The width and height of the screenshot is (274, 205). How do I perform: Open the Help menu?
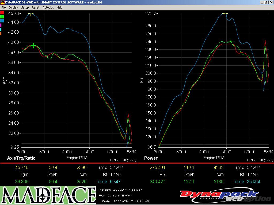point(60,7)
